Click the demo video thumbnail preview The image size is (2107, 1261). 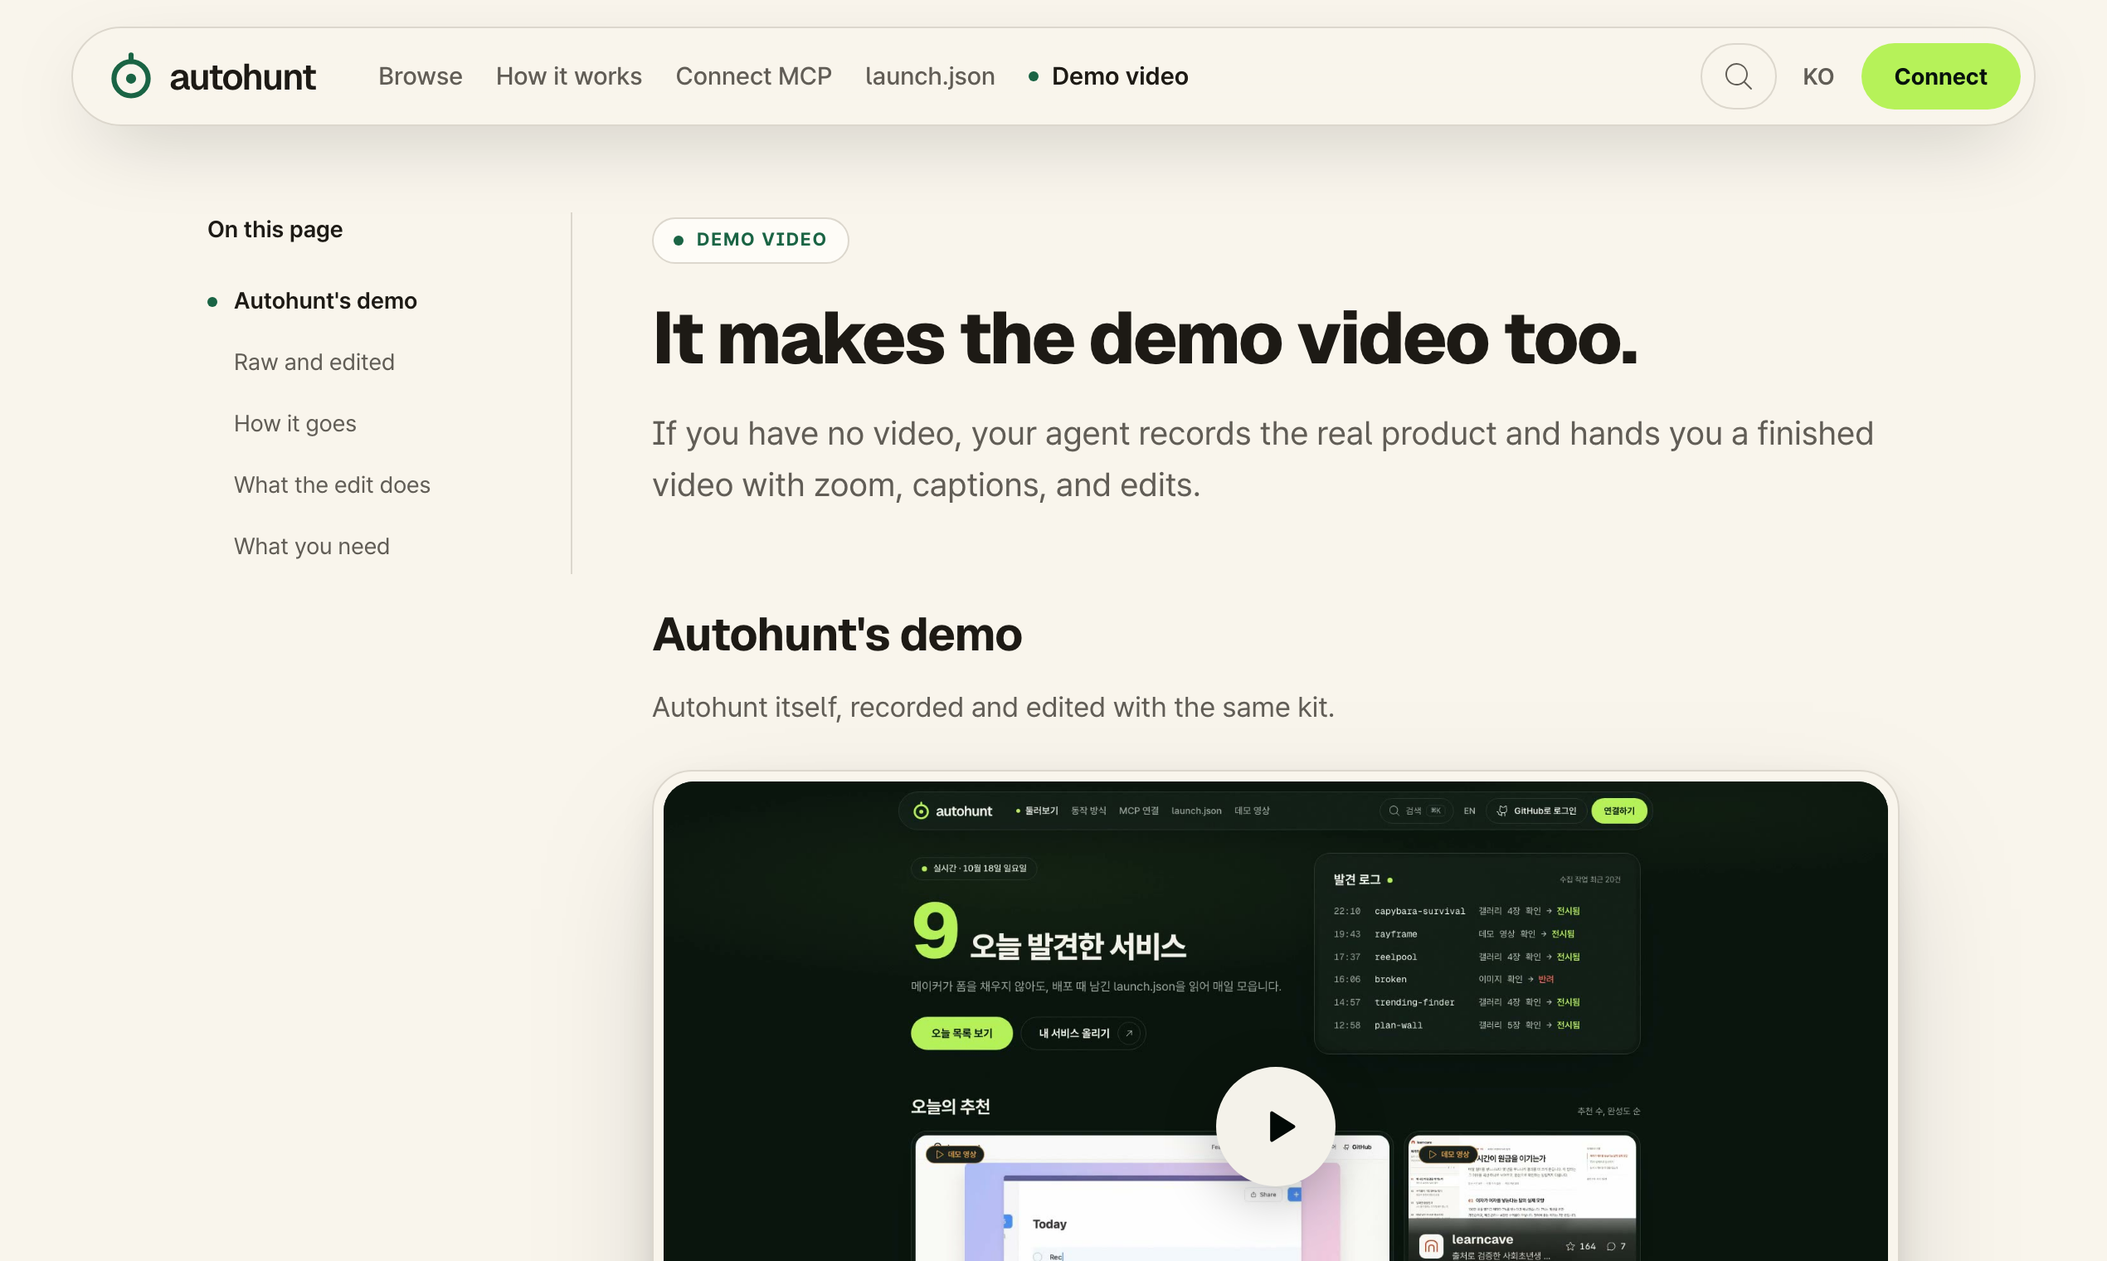pyautogui.click(x=1274, y=1020)
